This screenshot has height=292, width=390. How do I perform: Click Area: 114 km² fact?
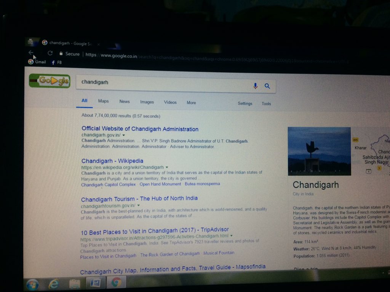tap(306, 241)
